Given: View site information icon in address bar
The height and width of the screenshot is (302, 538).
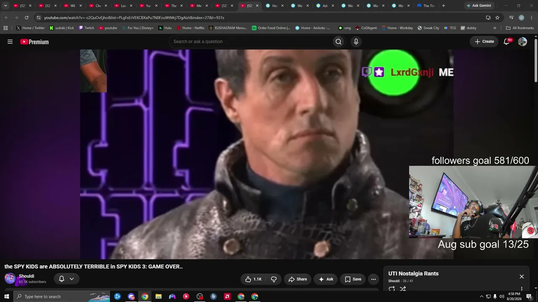Looking at the screenshot, I should [x=38, y=18].
